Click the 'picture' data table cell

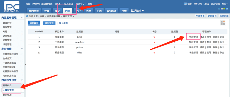pyautogui.click(x=80, y=48)
